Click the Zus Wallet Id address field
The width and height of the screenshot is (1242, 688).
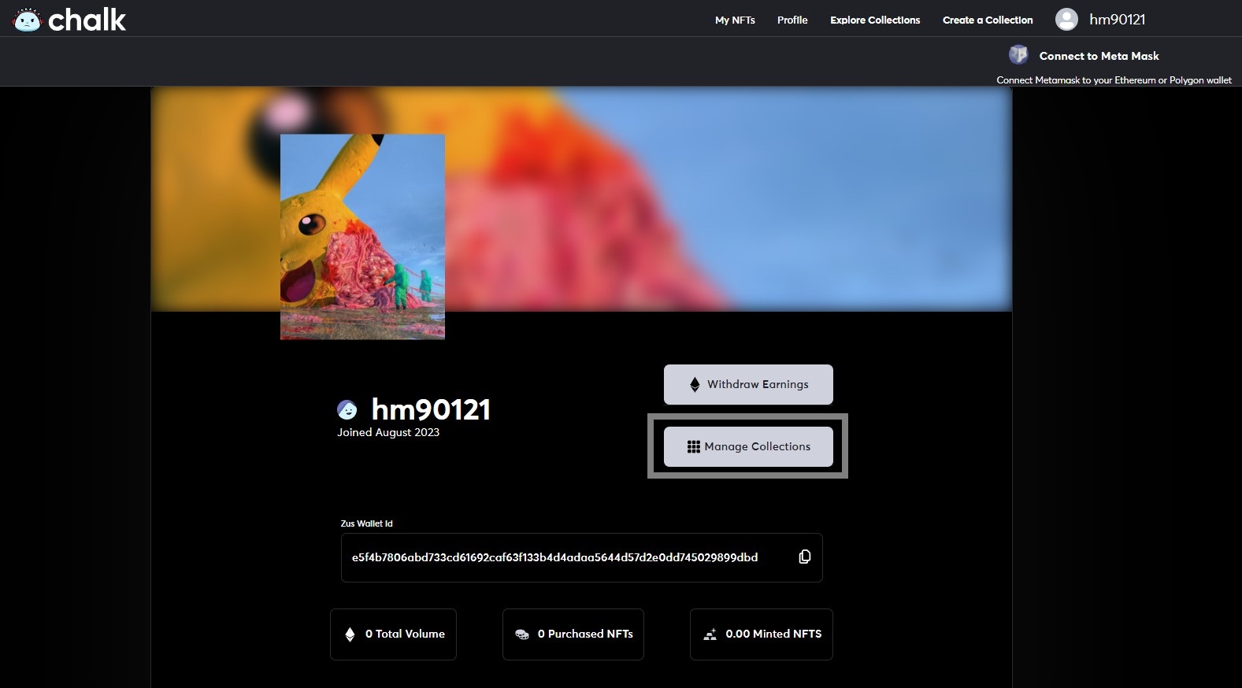click(554, 557)
